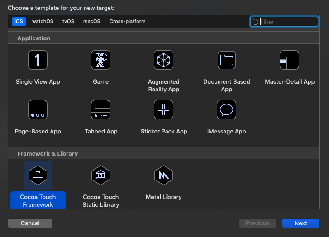Pick the Augmented Reality App cube icon
The height and width of the screenshot is (237, 329).
pos(163,60)
